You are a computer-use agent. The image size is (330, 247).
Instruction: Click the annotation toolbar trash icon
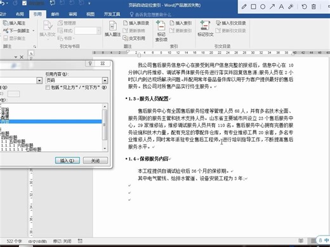coord(313,6)
